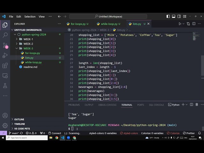Toggle secondary side bar layout icon

coord(179,16)
